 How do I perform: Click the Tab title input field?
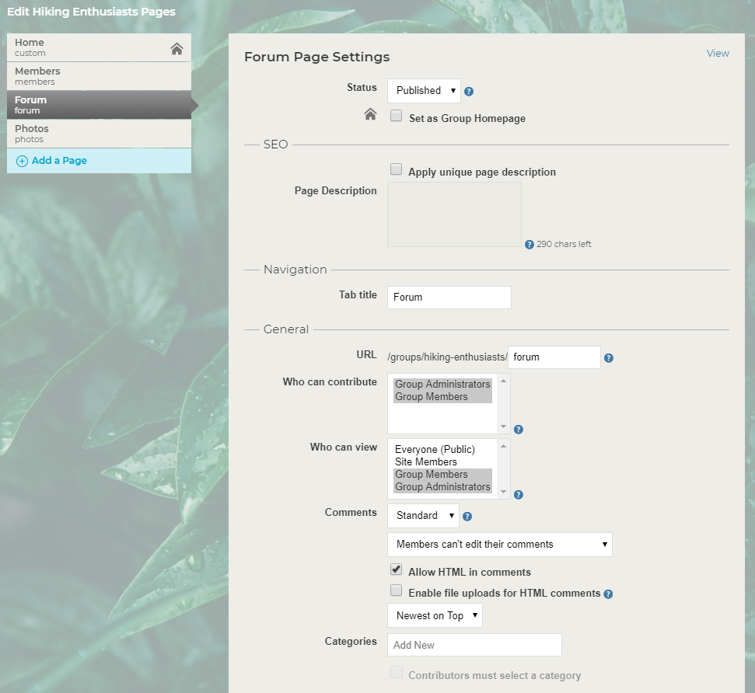tap(449, 298)
